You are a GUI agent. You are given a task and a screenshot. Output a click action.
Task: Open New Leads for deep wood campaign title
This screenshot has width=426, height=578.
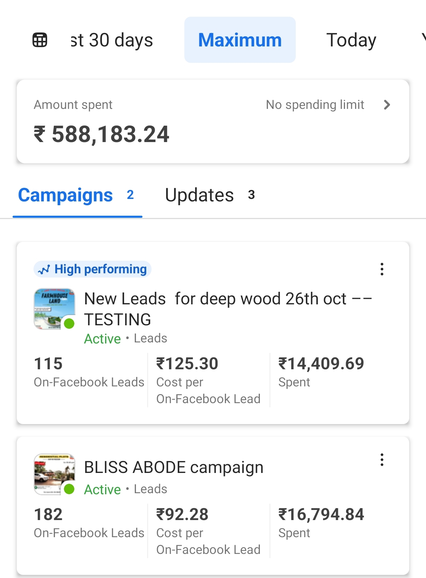[228, 309]
